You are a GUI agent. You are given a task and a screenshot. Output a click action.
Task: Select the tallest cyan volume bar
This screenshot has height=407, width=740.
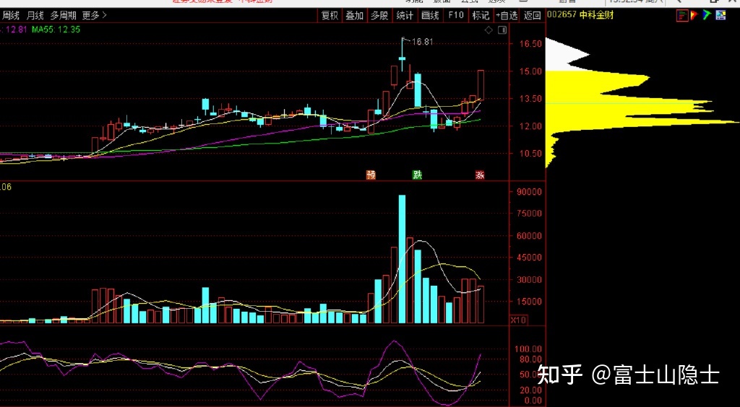(402, 259)
